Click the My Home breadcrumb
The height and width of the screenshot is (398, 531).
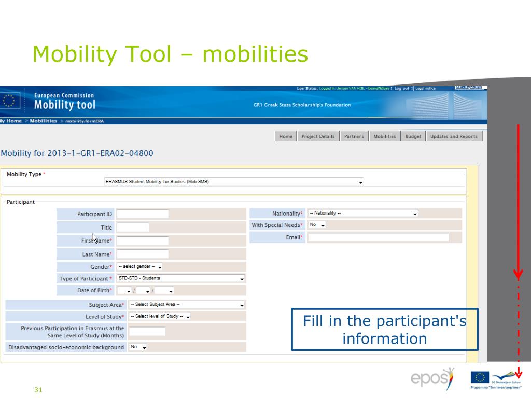click(11, 121)
